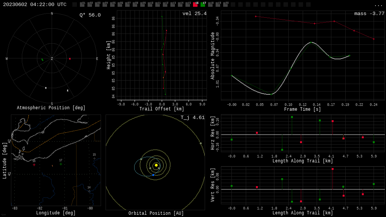Select station box 20 in top bar
The image size is (386, 217).
coord(226,5)
